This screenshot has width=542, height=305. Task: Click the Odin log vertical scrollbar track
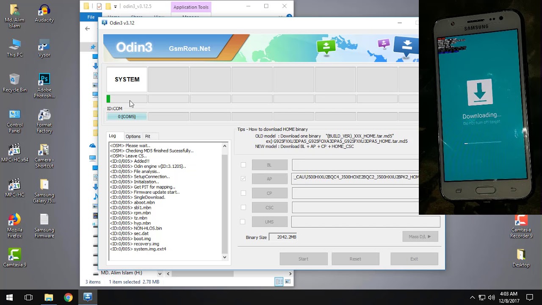(224, 202)
